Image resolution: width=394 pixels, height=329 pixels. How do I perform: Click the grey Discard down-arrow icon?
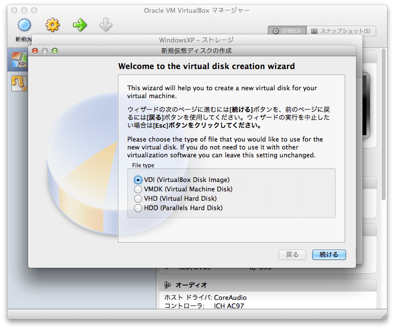[106, 25]
